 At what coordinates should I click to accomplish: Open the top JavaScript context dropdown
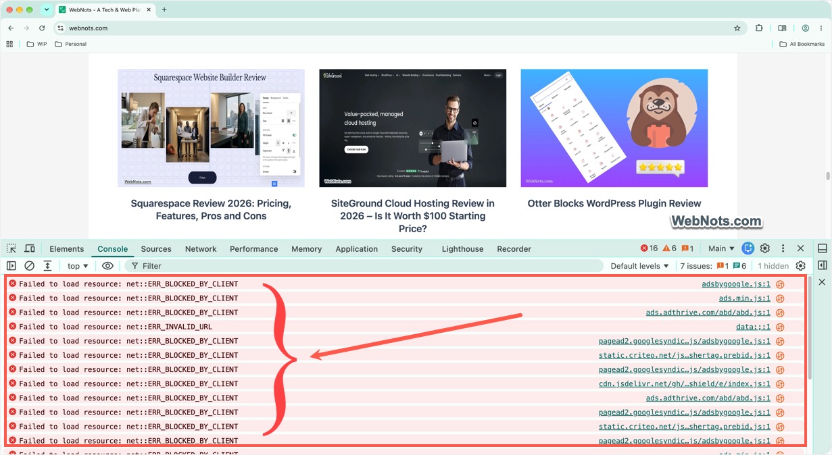[x=78, y=266]
